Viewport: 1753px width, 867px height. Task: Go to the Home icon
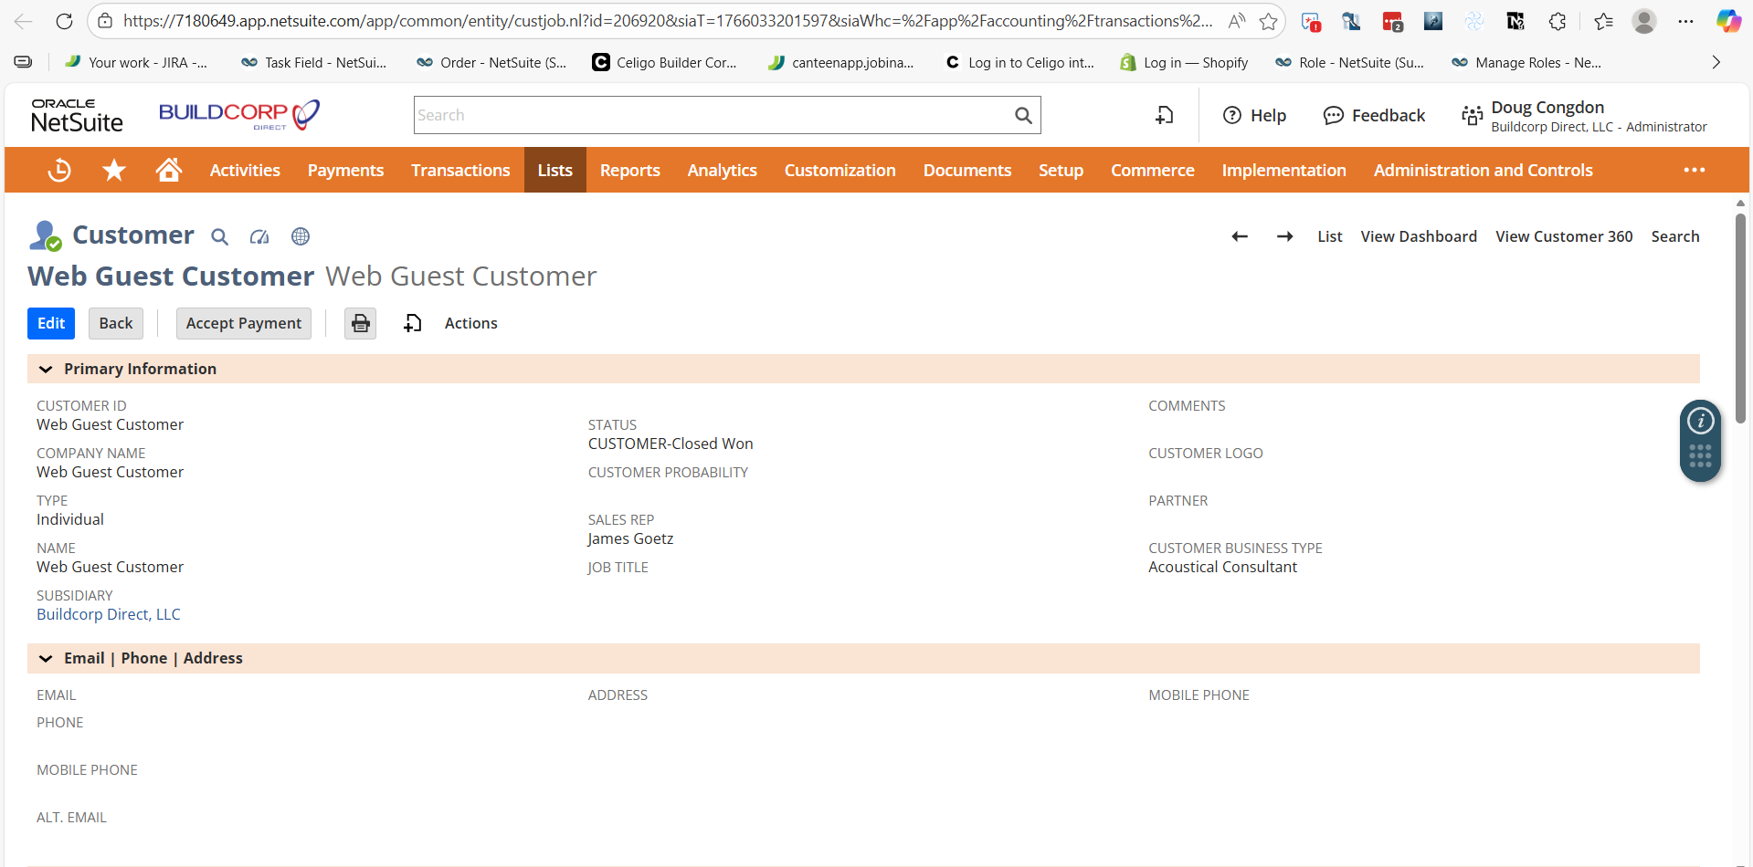(x=168, y=170)
